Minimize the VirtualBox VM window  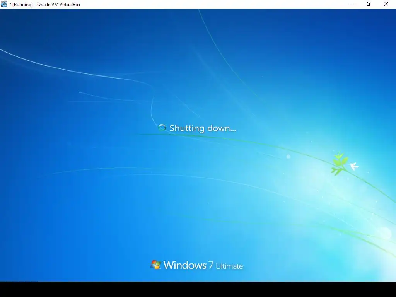point(351,4)
